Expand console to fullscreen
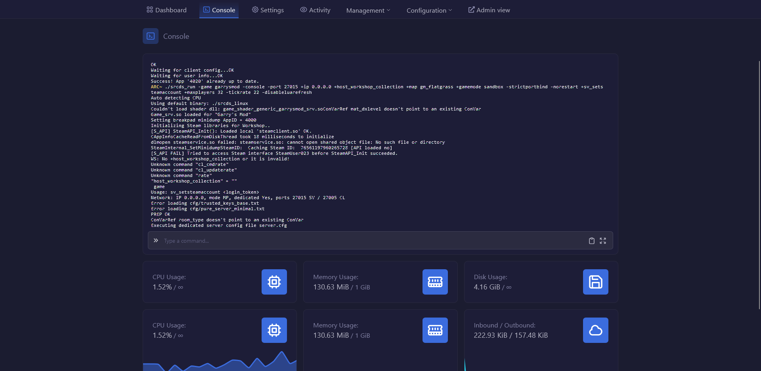Screen dimensions: 761x371 pyautogui.click(x=603, y=241)
